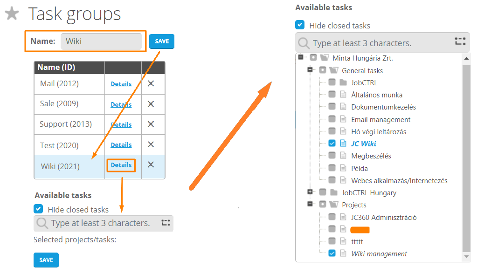The image size is (484, 274).
Task: Click the Name input field containing Wiki
Action: click(x=101, y=41)
